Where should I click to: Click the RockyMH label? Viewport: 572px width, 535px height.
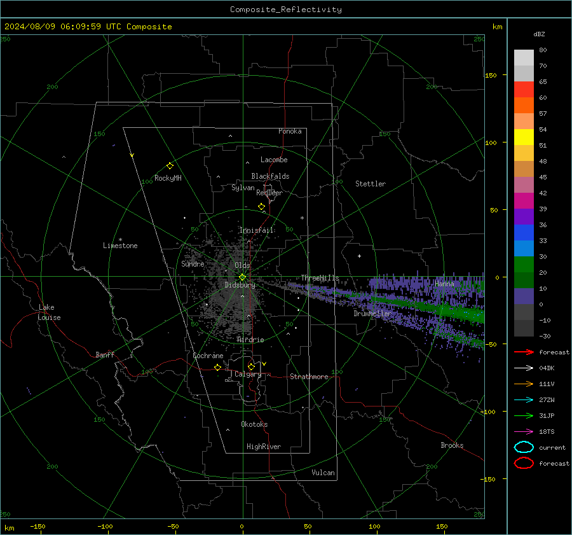(x=168, y=178)
